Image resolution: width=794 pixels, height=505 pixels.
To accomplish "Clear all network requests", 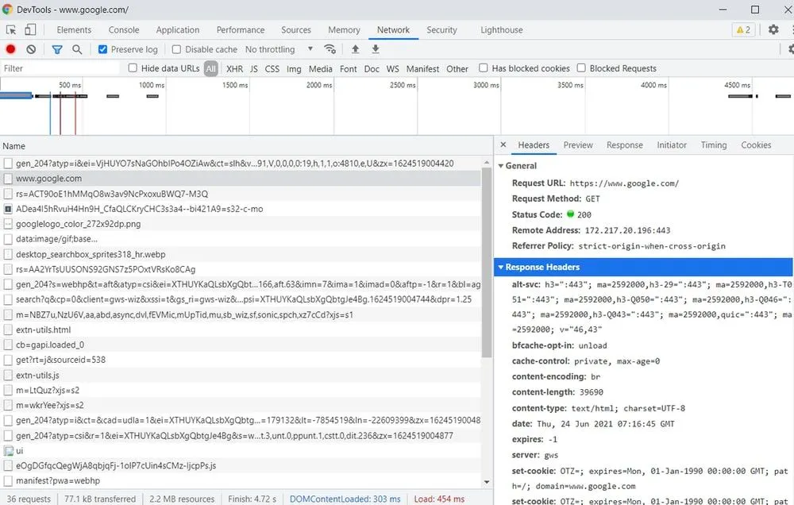I will pos(31,48).
